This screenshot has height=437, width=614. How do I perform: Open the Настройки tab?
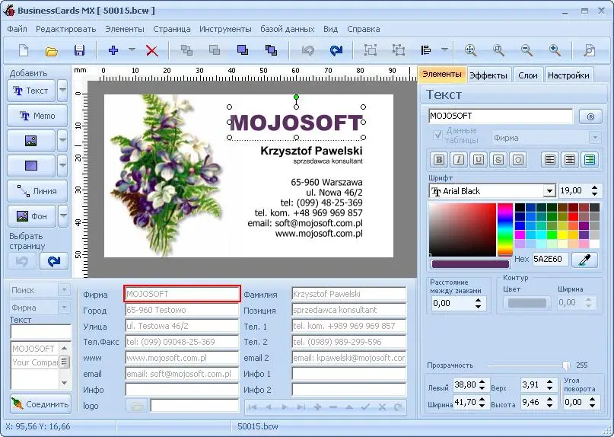point(568,75)
